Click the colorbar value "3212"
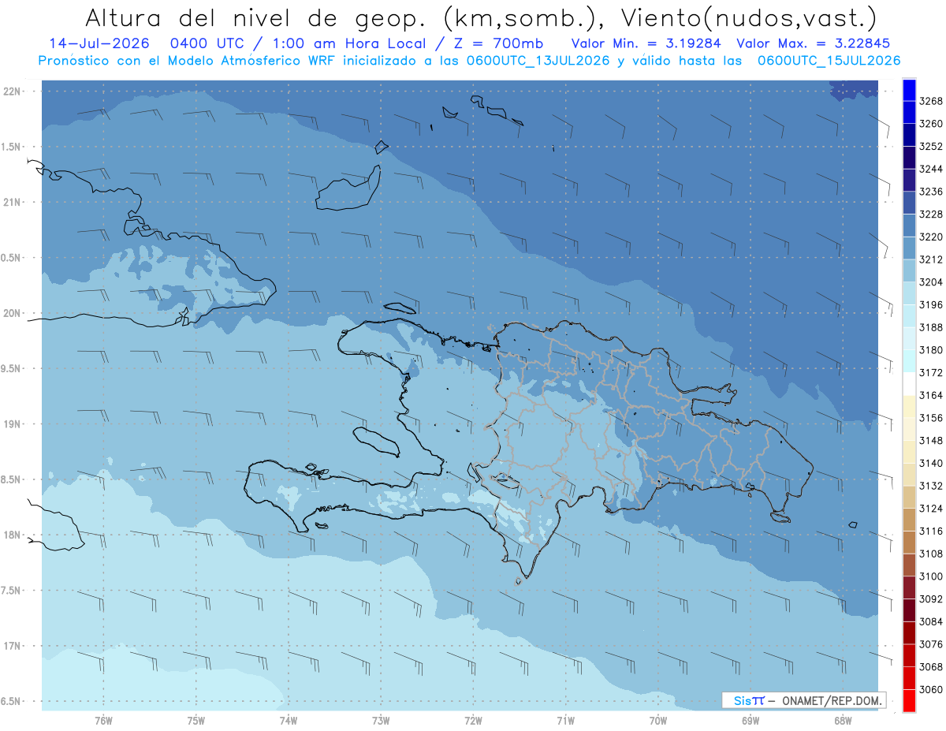This screenshot has width=946, height=731. (x=931, y=259)
